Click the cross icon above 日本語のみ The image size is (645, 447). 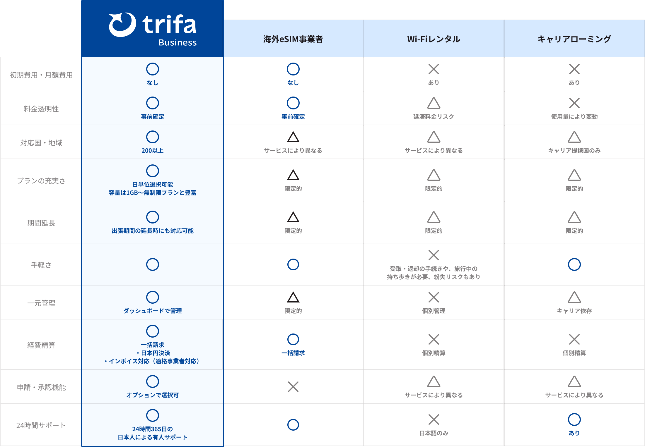434,420
